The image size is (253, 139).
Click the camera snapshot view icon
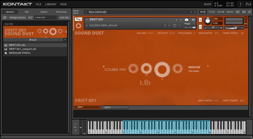[186, 20]
